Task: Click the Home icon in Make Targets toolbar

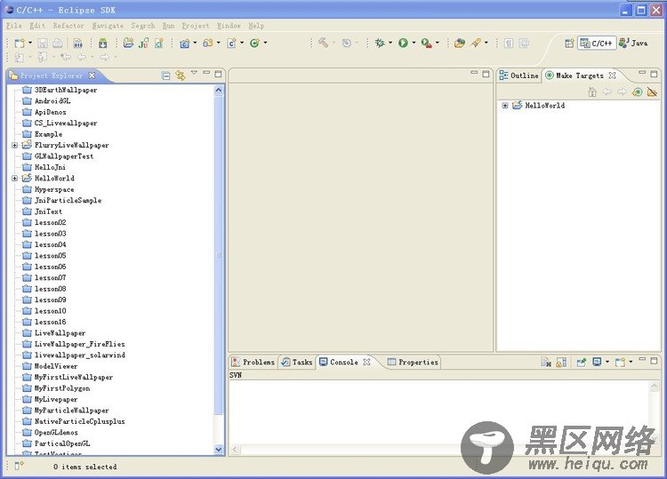Action: [592, 92]
